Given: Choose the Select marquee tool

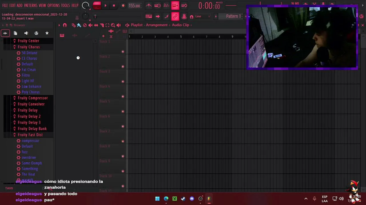Looking at the screenshot, I should pyautogui.click(x=107, y=25).
